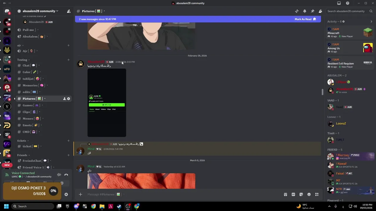This screenshot has height=211, width=376.
Task: Show pinned messages pin icon
Action: [x=313, y=11]
